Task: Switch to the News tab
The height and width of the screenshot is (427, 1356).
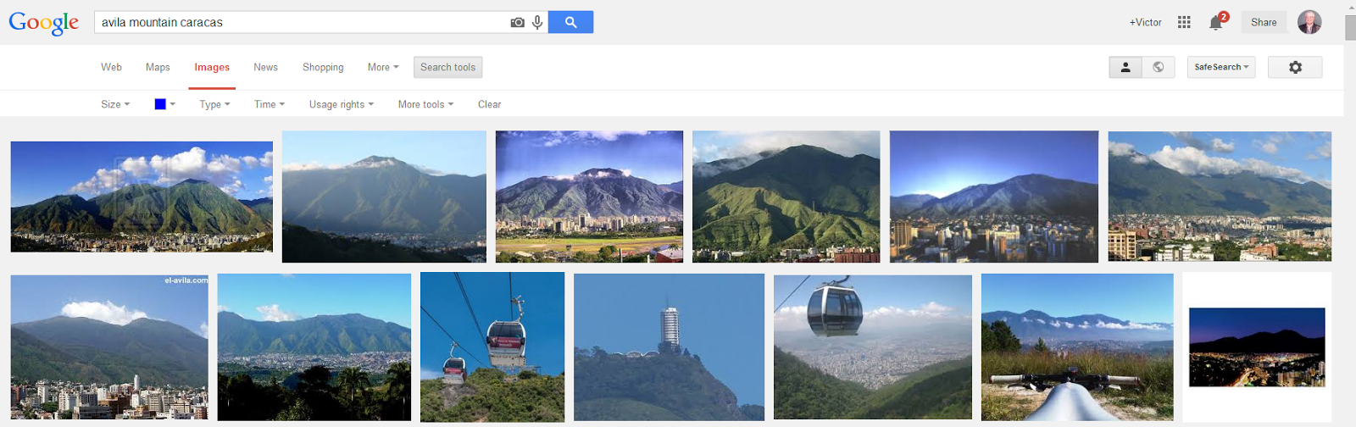Action: [x=265, y=67]
